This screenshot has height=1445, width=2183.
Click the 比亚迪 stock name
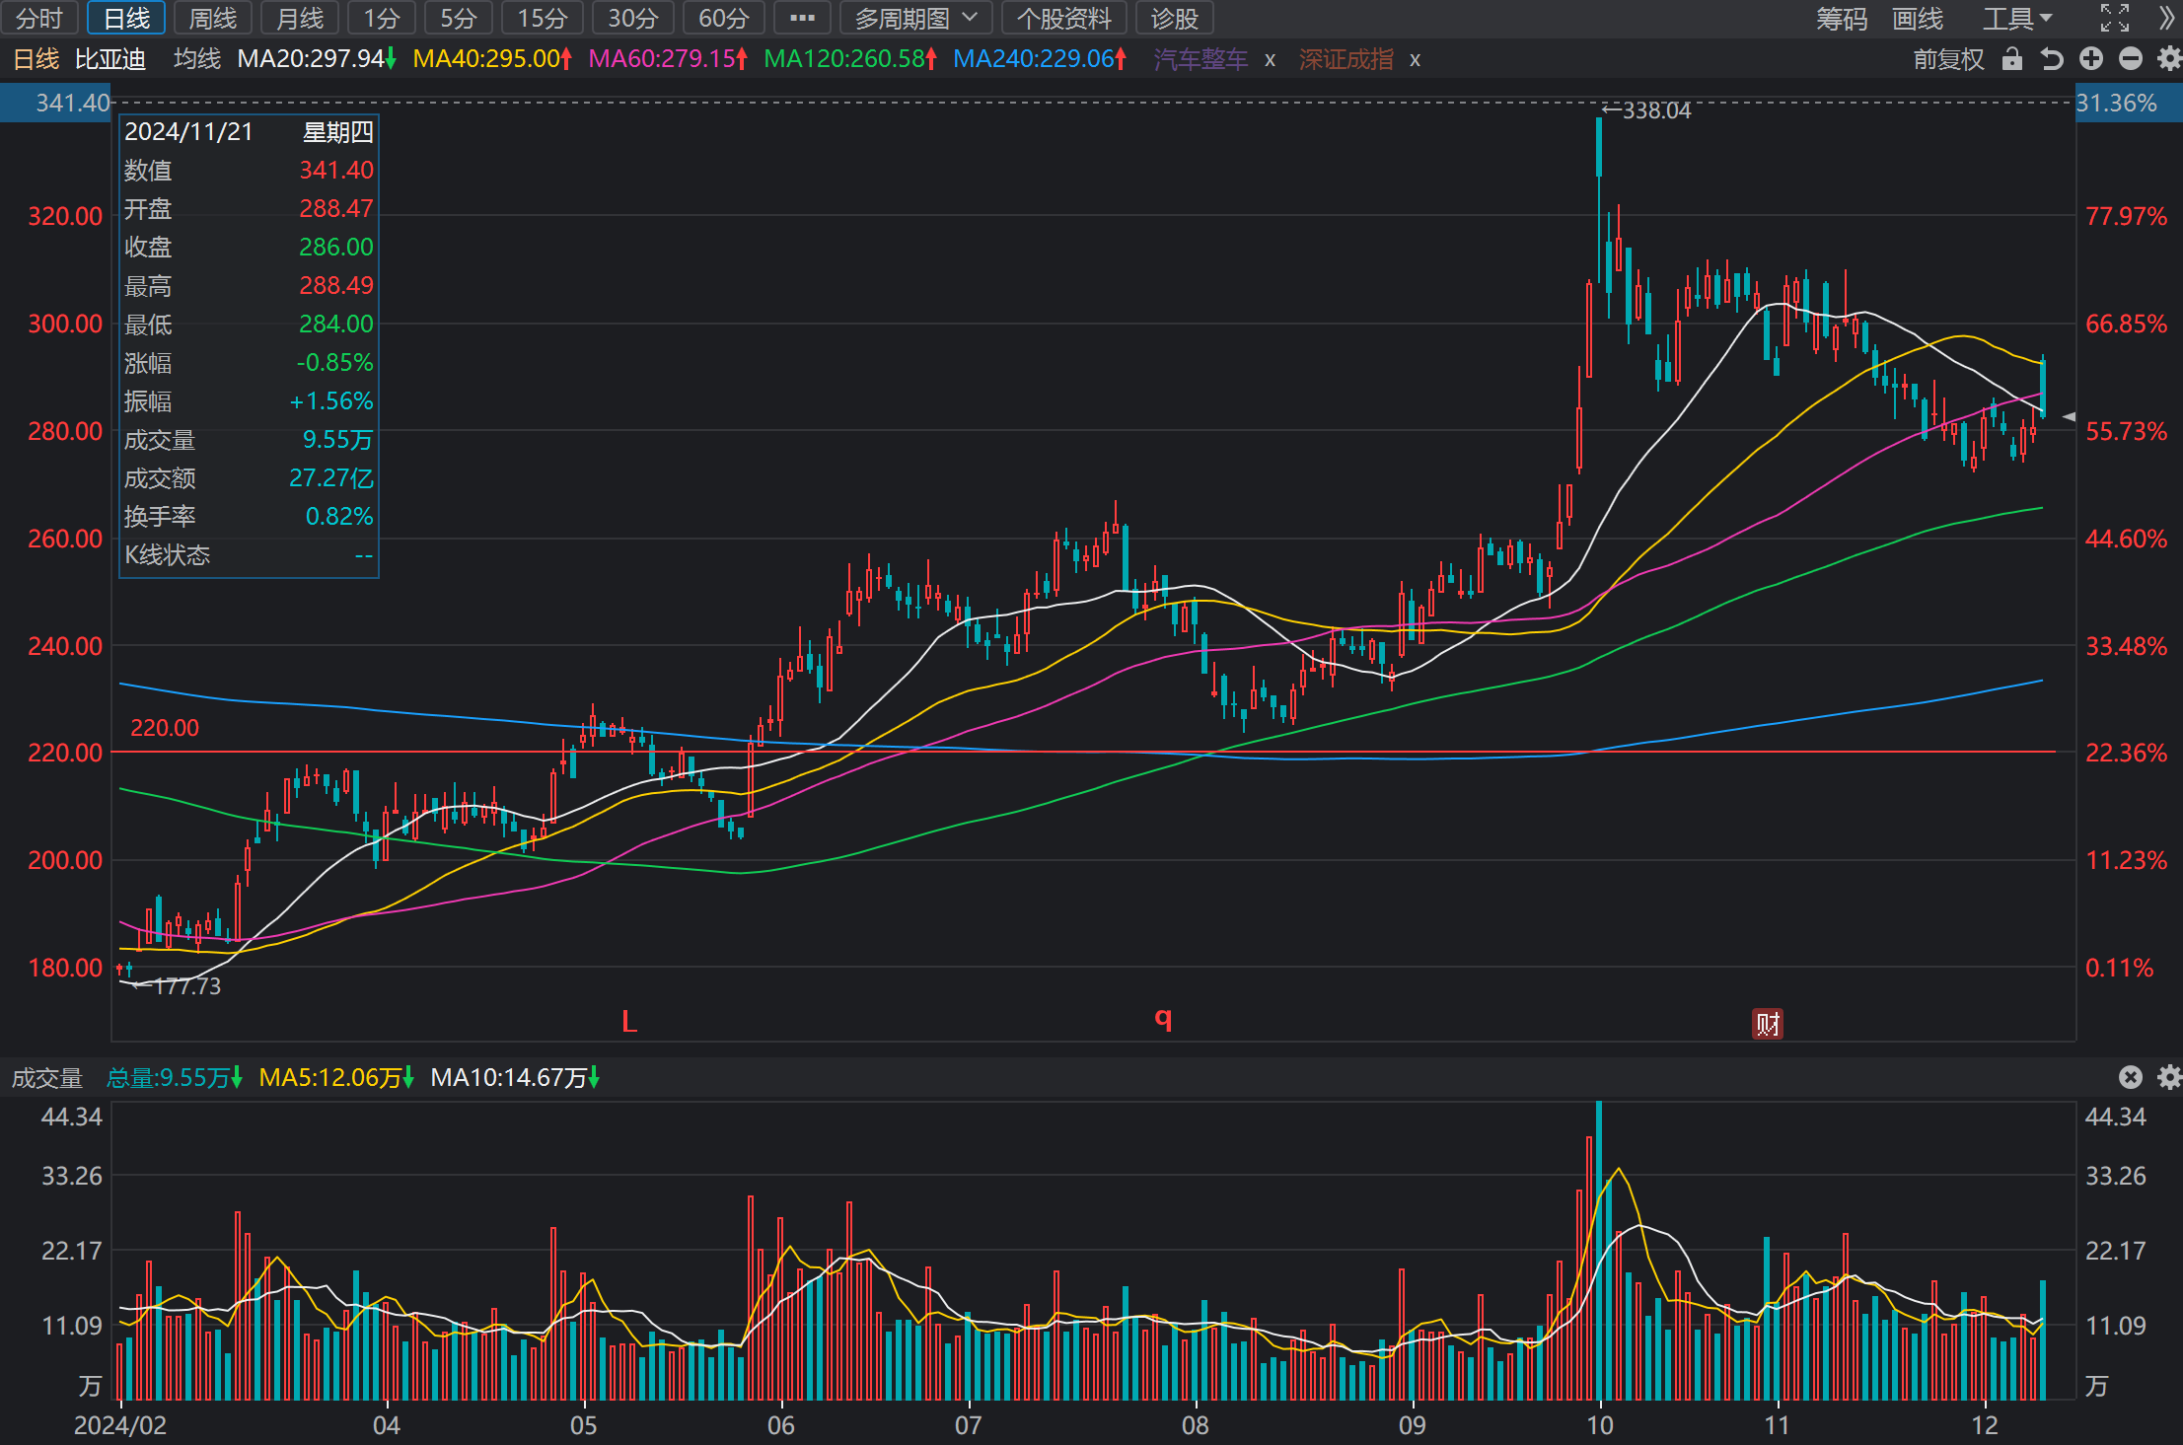[110, 59]
